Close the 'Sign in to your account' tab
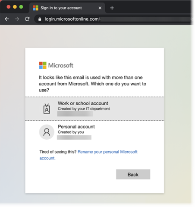 (x=100, y=8)
